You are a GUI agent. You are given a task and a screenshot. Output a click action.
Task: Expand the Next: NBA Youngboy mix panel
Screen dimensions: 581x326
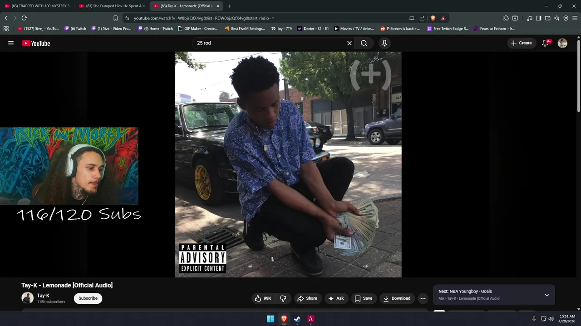point(547,295)
